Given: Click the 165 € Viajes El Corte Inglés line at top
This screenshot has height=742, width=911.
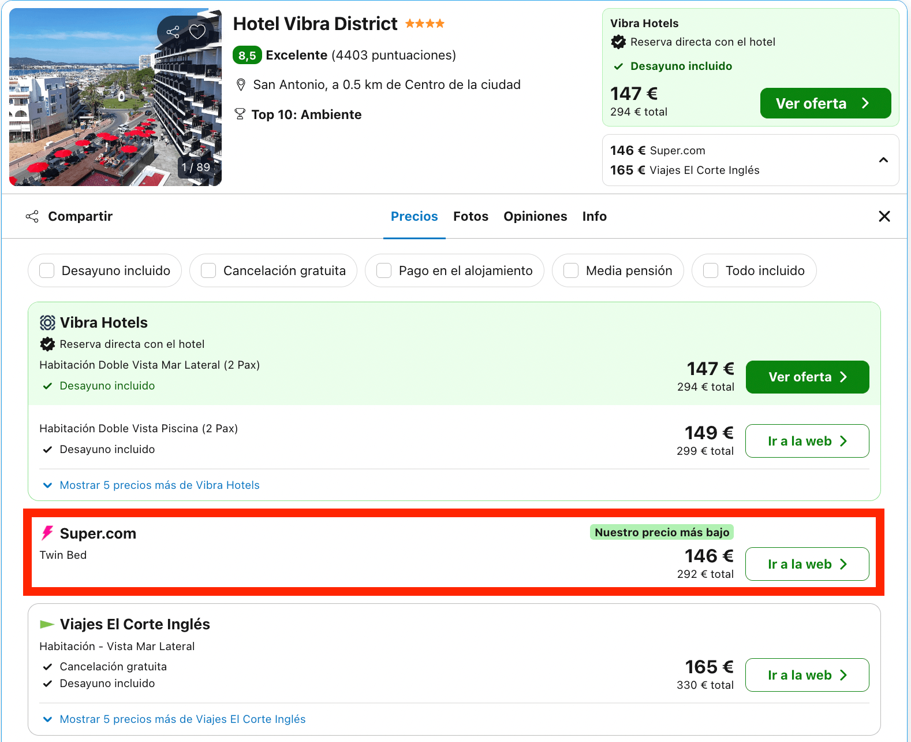Looking at the screenshot, I should point(685,170).
